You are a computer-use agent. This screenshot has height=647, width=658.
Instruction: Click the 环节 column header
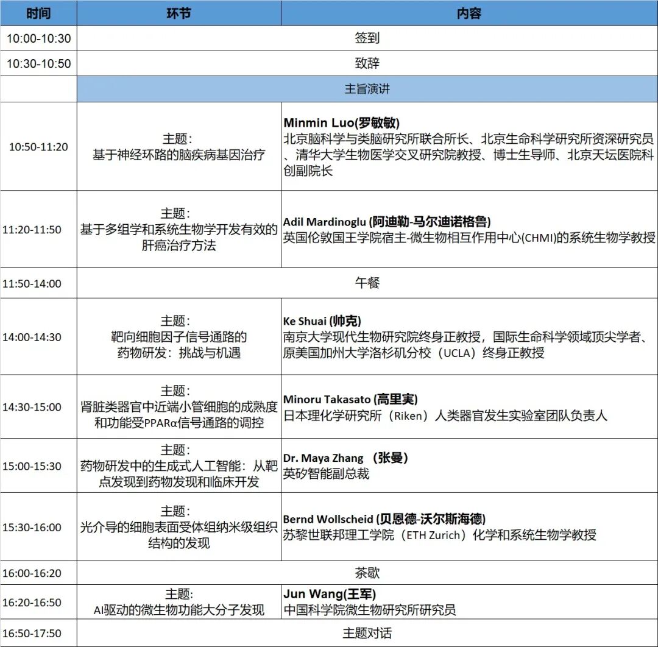(x=179, y=13)
